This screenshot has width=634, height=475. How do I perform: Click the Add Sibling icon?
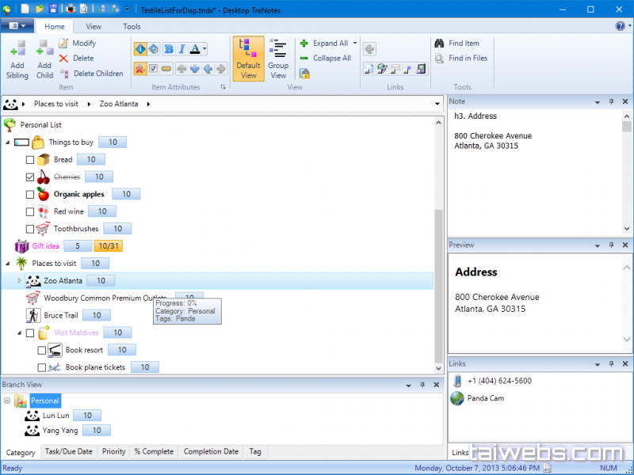click(17, 51)
